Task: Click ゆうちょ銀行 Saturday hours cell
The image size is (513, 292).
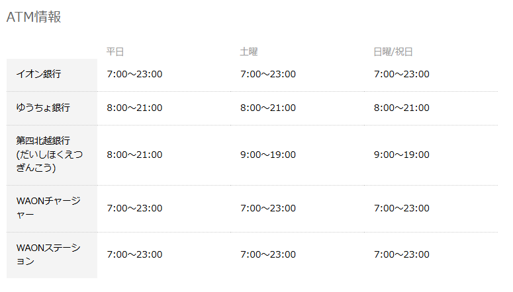Action: coord(268,108)
